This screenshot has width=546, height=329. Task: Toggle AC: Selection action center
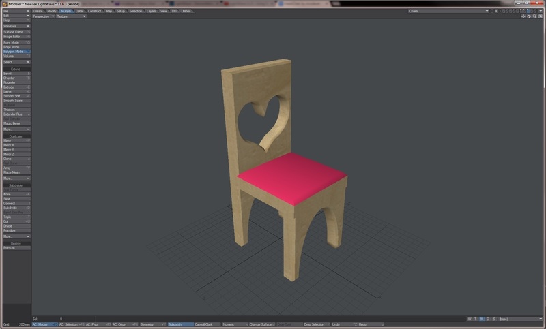point(72,324)
